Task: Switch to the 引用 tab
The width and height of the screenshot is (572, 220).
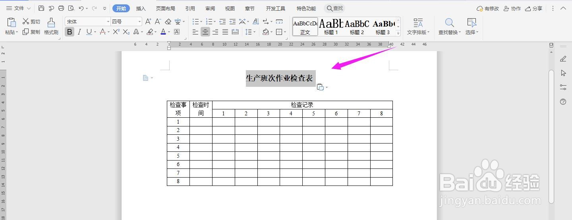Action: (190, 8)
